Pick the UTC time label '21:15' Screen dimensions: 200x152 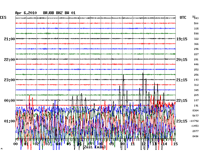point(182,80)
